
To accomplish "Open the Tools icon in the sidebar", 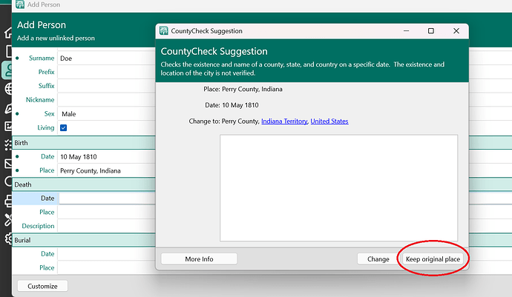I will click(8, 220).
